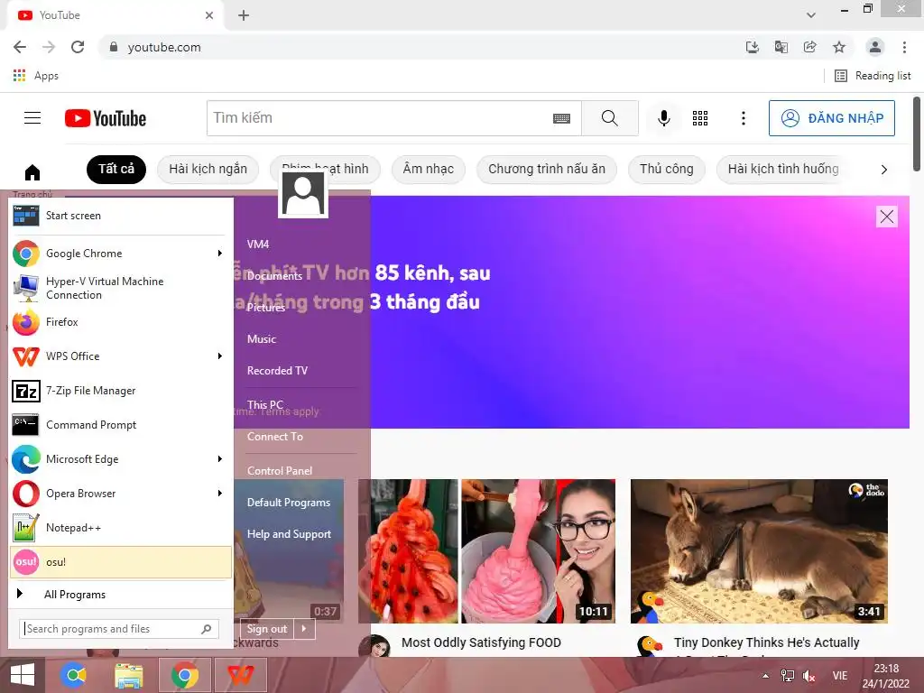Launch Firefox from the Start menu
The height and width of the screenshot is (693, 924).
point(121,322)
